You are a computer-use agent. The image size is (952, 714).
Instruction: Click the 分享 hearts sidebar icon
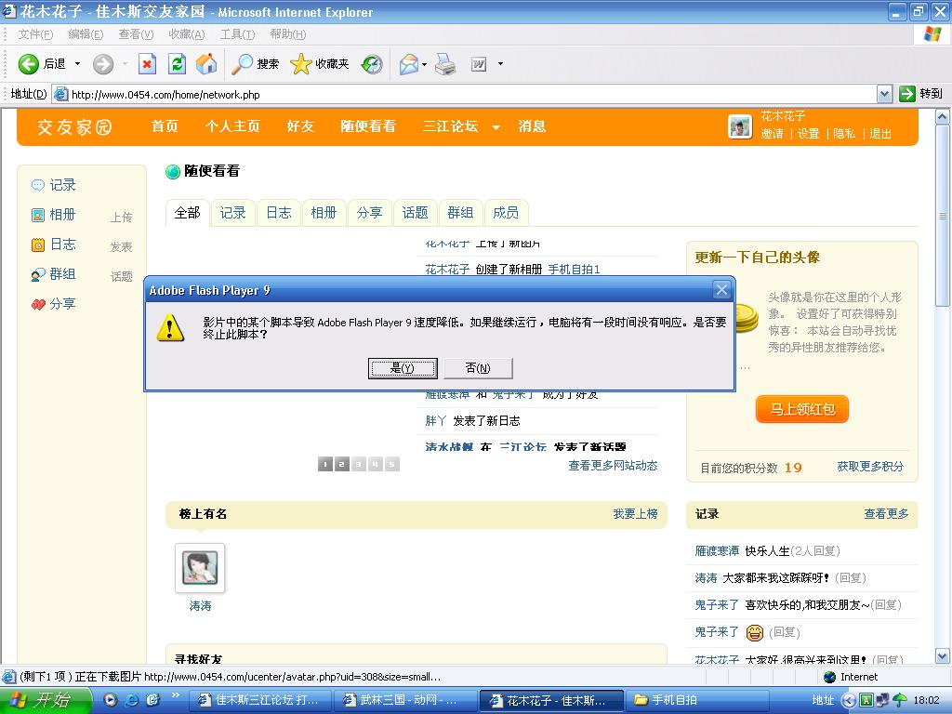pos(38,304)
